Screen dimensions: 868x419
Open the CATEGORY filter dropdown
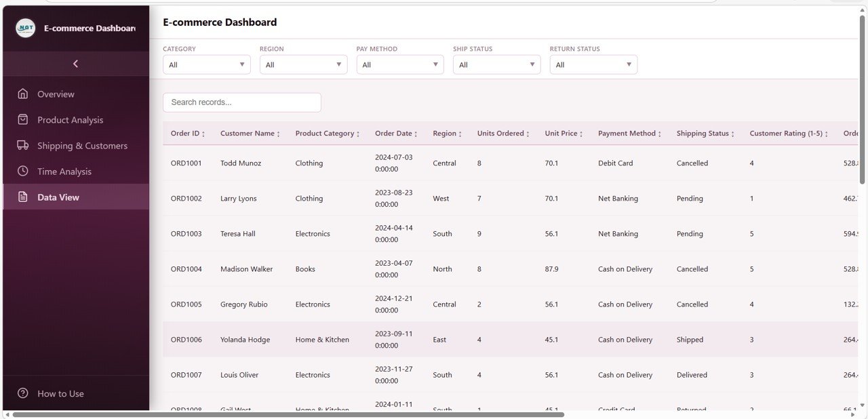[x=206, y=64]
